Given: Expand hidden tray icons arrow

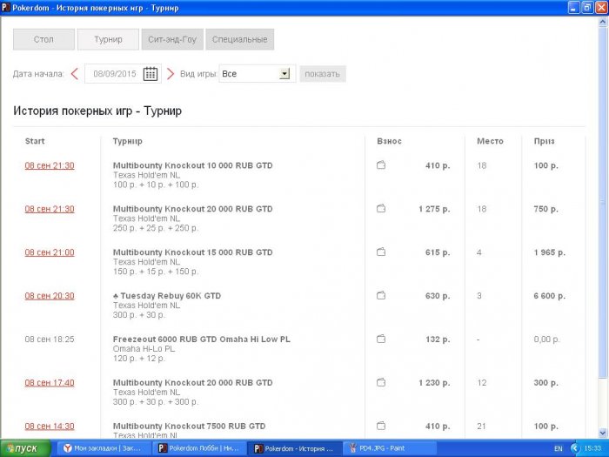Looking at the screenshot, I should pyautogui.click(x=575, y=448).
